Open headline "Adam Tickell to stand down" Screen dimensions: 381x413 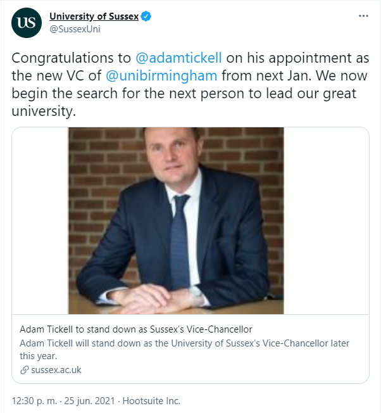[x=136, y=329]
